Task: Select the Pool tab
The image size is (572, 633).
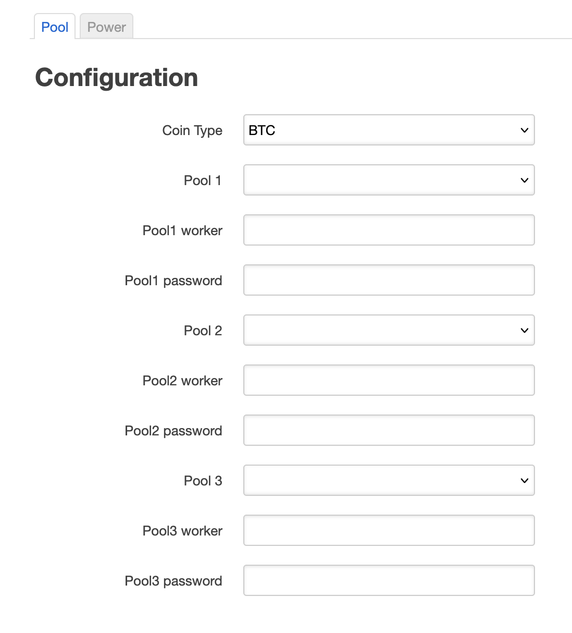Action: pyautogui.click(x=55, y=27)
